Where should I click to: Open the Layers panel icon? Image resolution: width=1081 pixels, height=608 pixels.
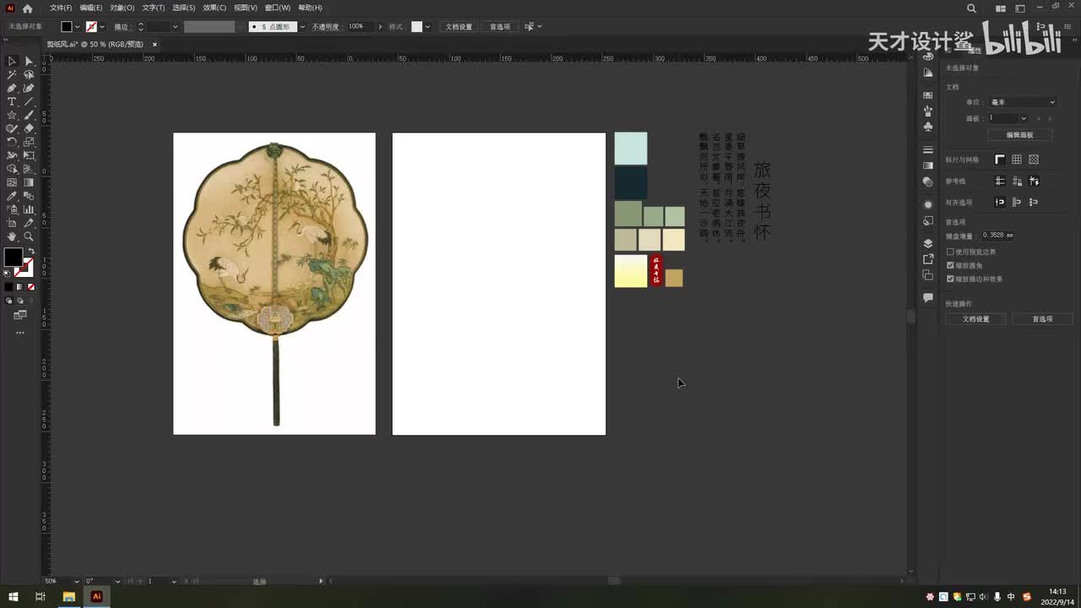pyautogui.click(x=928, y=243)
